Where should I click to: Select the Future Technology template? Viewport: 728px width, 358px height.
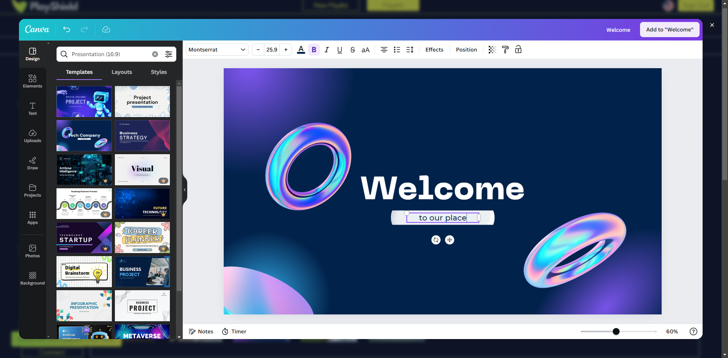[x=143, y=204]
